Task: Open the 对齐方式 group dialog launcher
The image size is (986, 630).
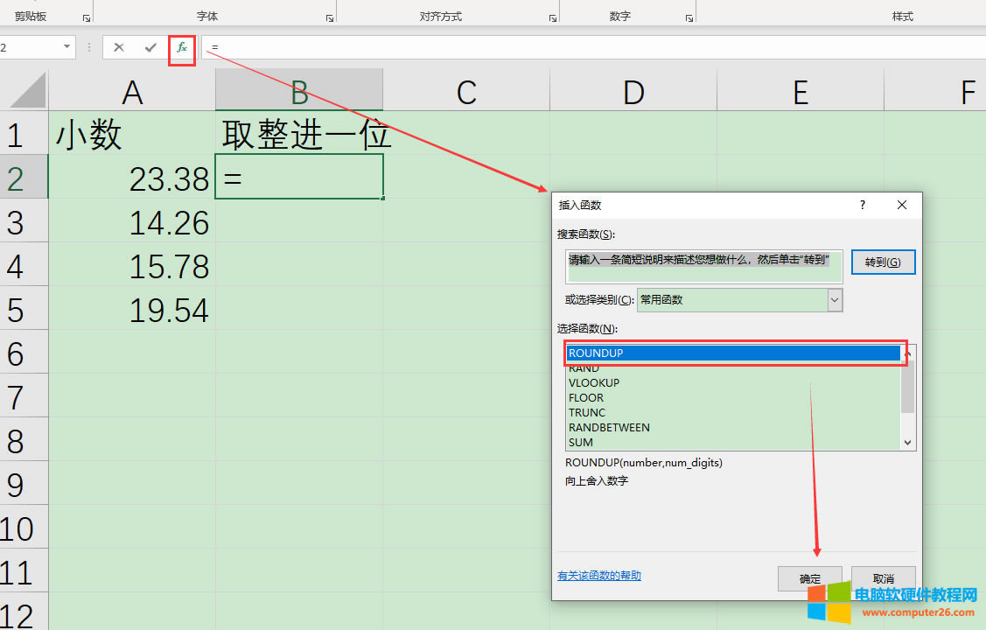Action: (553, 17)
